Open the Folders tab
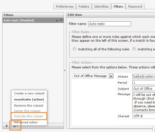155x132 pixels. 84,7
